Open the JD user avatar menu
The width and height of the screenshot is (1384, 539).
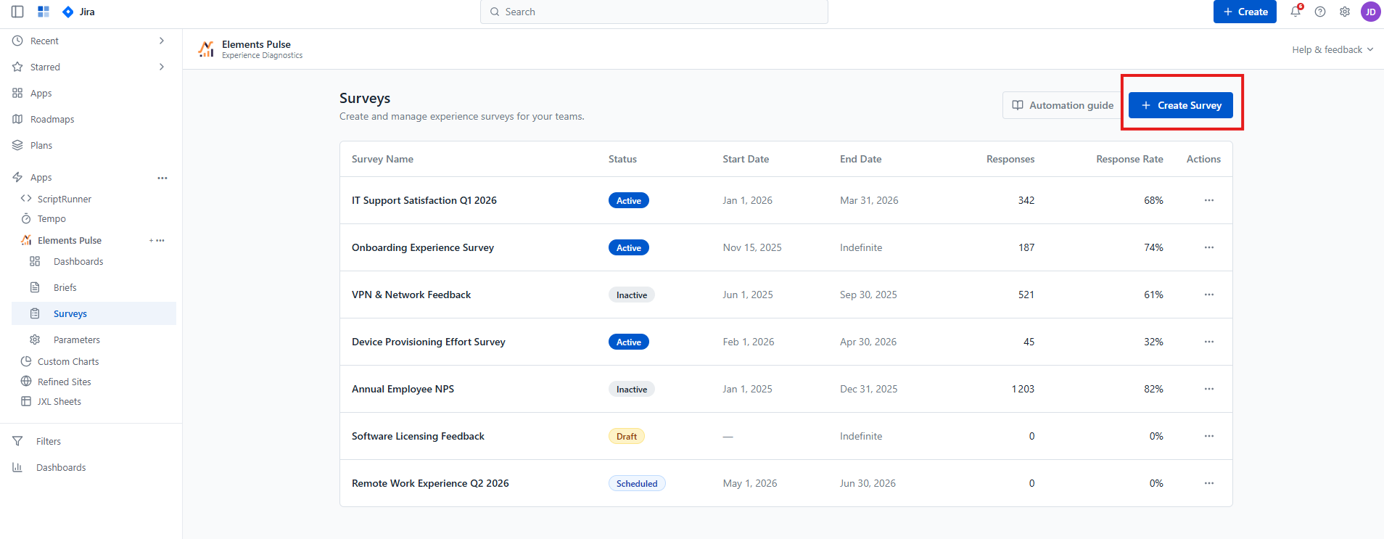[x=1370, y=12]
